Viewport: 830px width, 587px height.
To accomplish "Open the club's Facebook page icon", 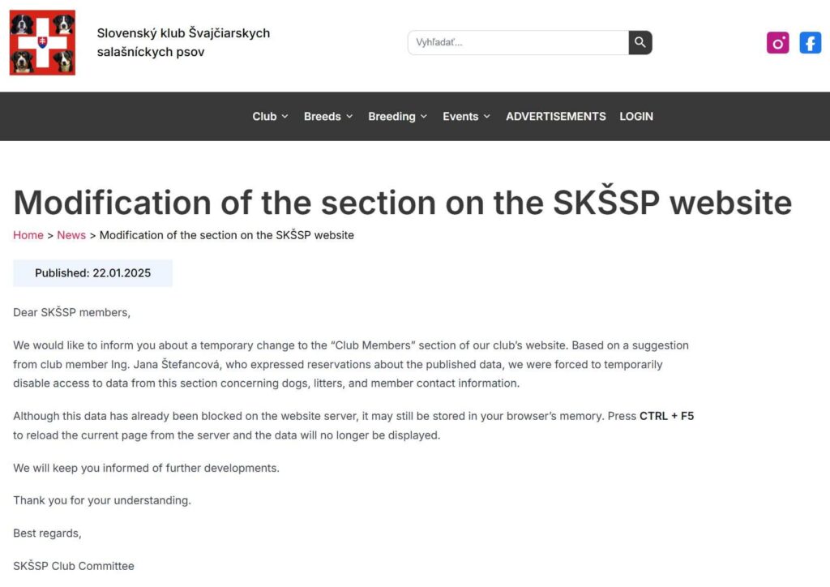I will pos(810,43).
